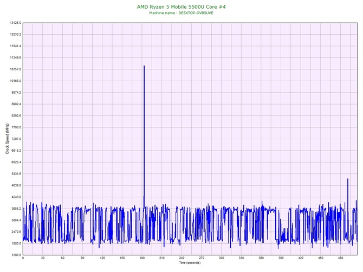Select the 7798.8 y-axis value
The width and height of the screenshot is (363, 272).
[x=16, y=127]
